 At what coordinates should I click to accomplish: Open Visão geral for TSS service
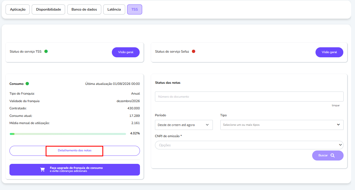coord(126,52)
